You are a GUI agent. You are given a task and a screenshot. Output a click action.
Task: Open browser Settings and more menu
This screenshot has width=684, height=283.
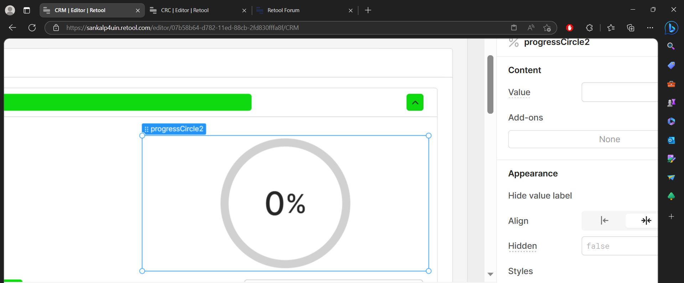(x=650, y=27)
